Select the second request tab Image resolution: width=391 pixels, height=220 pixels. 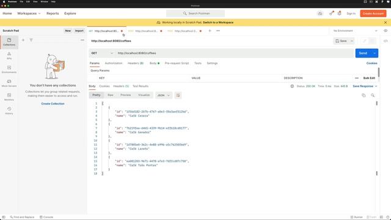[x=145, y=31]
